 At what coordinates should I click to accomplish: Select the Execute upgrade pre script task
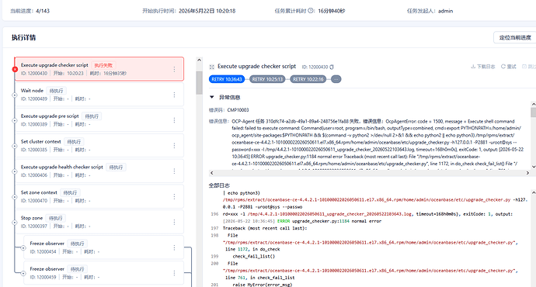pyautogui.click(x=99, y=120)
